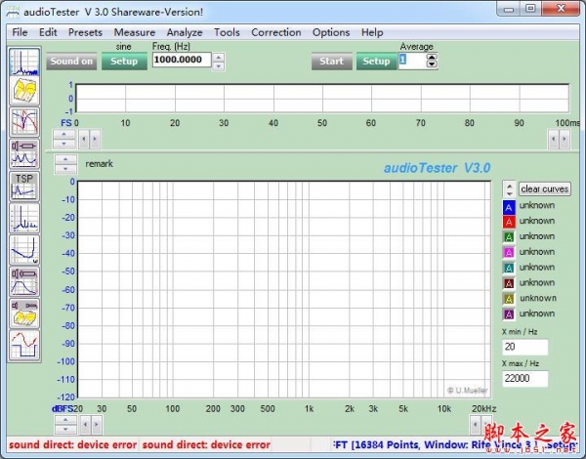Viewport: 586px width, 459px height.
Task: Select the blue curve A swatch
Action: 509,207
